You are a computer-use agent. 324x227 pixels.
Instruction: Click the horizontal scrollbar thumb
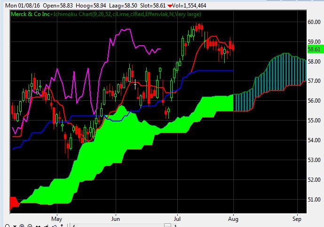[167, 225]
